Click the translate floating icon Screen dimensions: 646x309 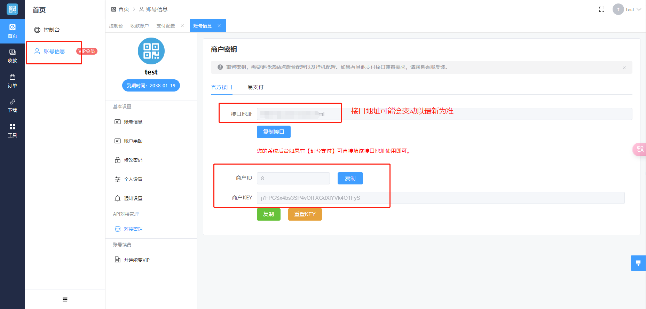(x=640, y=149)
